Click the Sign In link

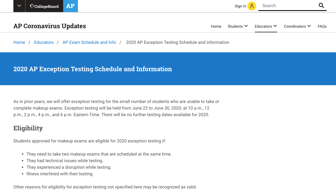coord(240,6)
